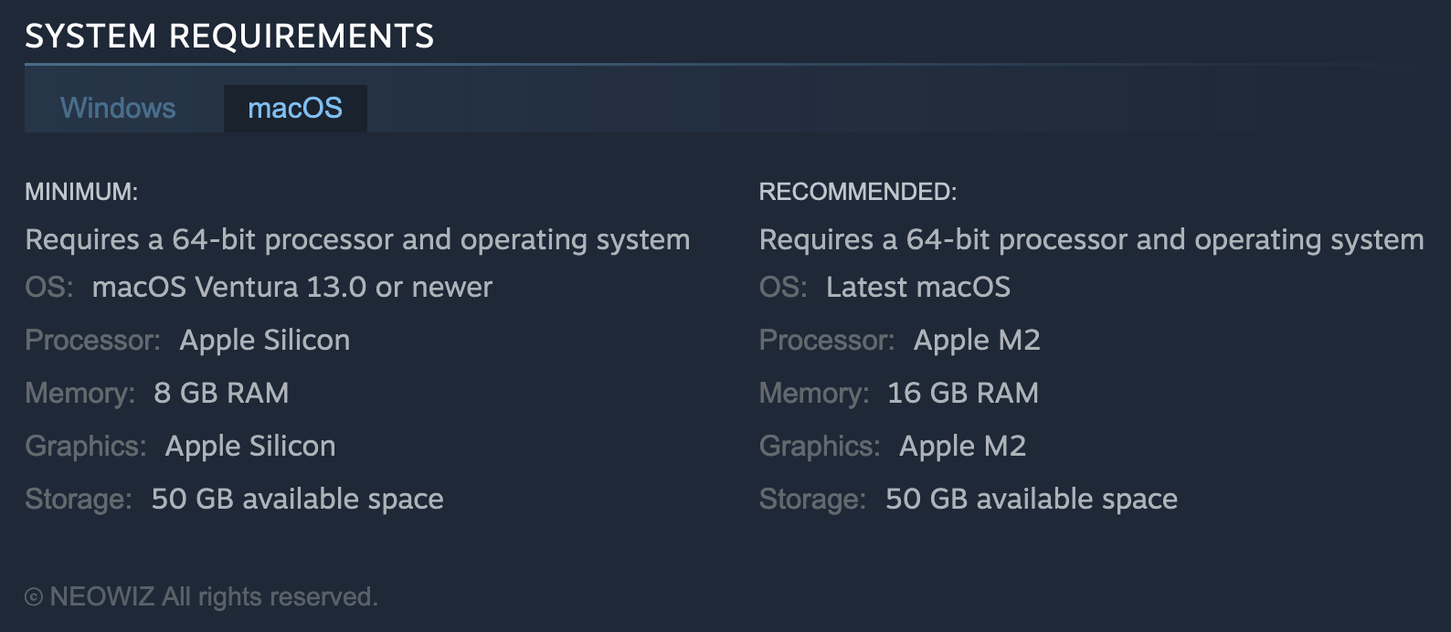1451x632 pixels.
Task: Click 'macOS Ventura 13.0 or newer' text
Action: (292, 287)
